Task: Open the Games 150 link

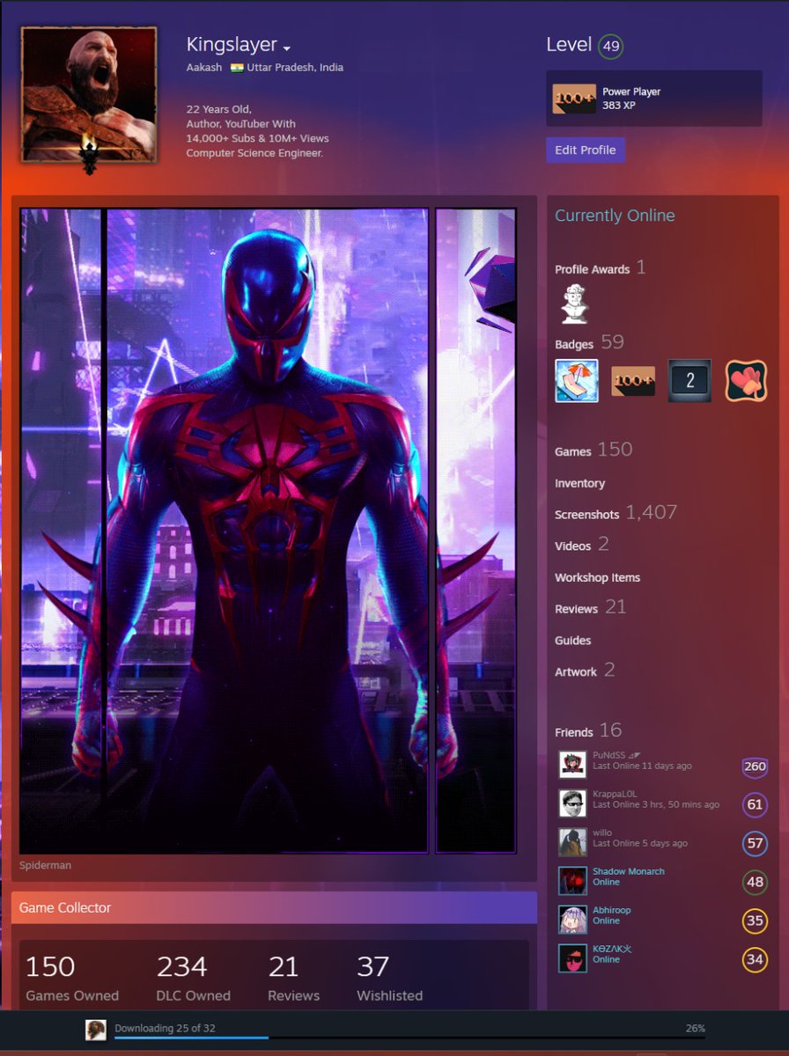Action: pyautogui.click(x=594, y=450)
